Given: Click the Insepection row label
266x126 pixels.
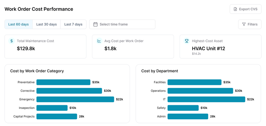Looking at the screenshot, I should click(27, 108).
